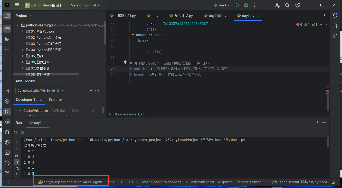Toggle read-only lock icon in status bar
The height and width of the screenshot is (188, 342).
click(334, 182)
